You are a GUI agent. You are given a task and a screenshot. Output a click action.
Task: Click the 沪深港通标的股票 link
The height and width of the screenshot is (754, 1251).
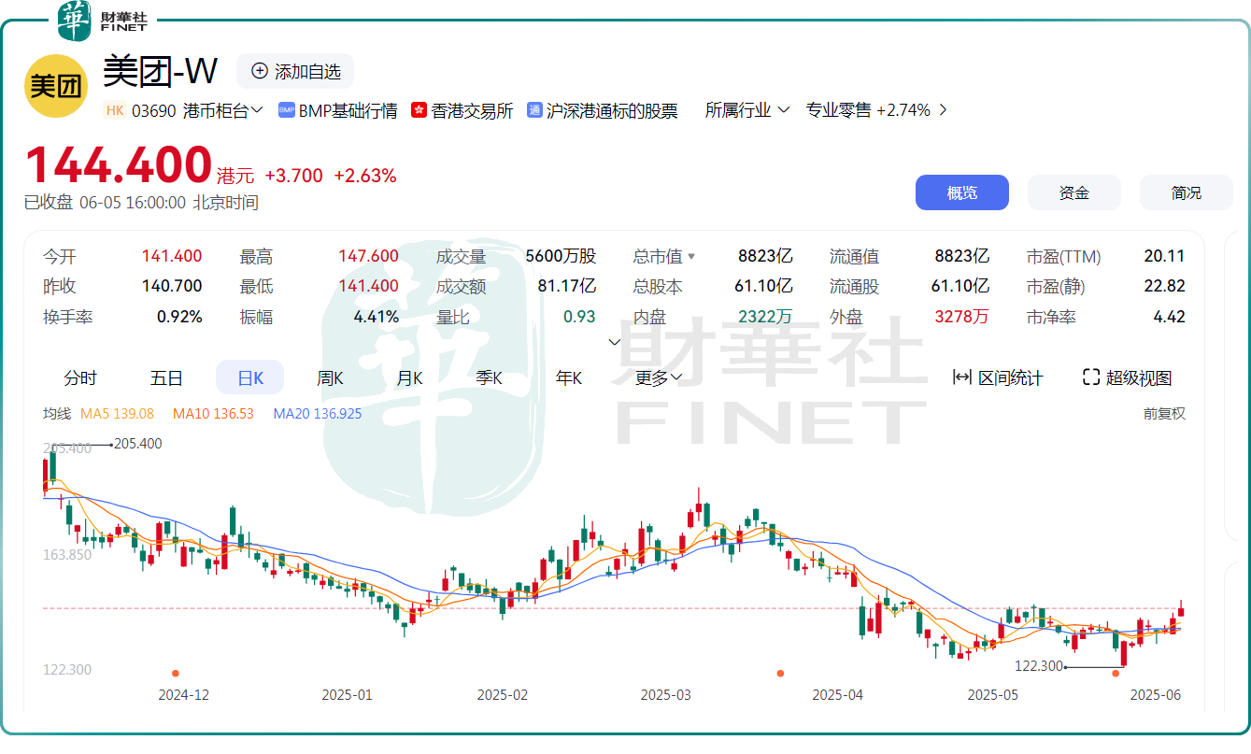click(x=612, y=110)
